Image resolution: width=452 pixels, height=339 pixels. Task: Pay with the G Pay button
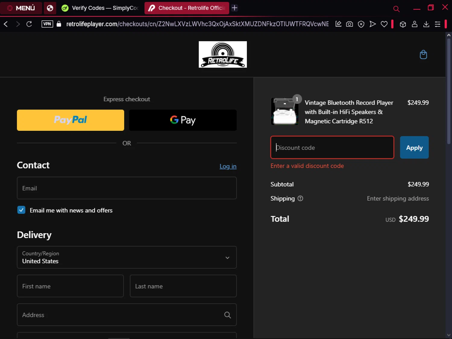(183, 120)
